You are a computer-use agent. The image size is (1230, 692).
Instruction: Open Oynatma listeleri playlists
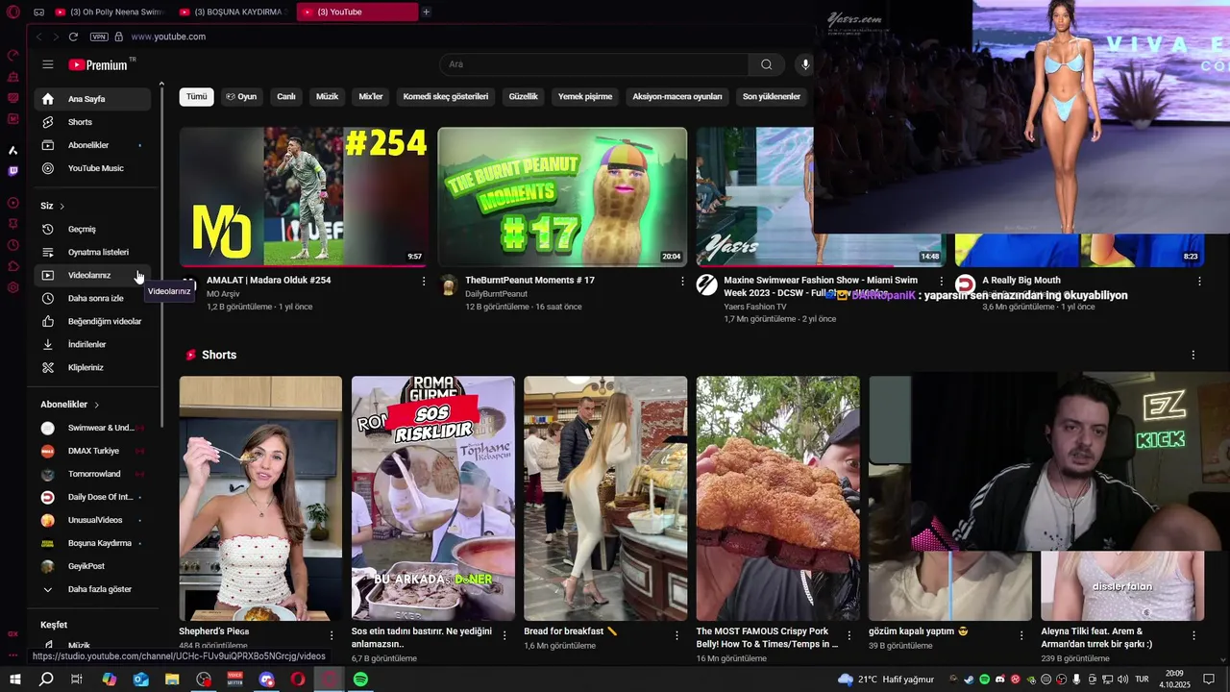pyautogui.click(x=92, y=252)
